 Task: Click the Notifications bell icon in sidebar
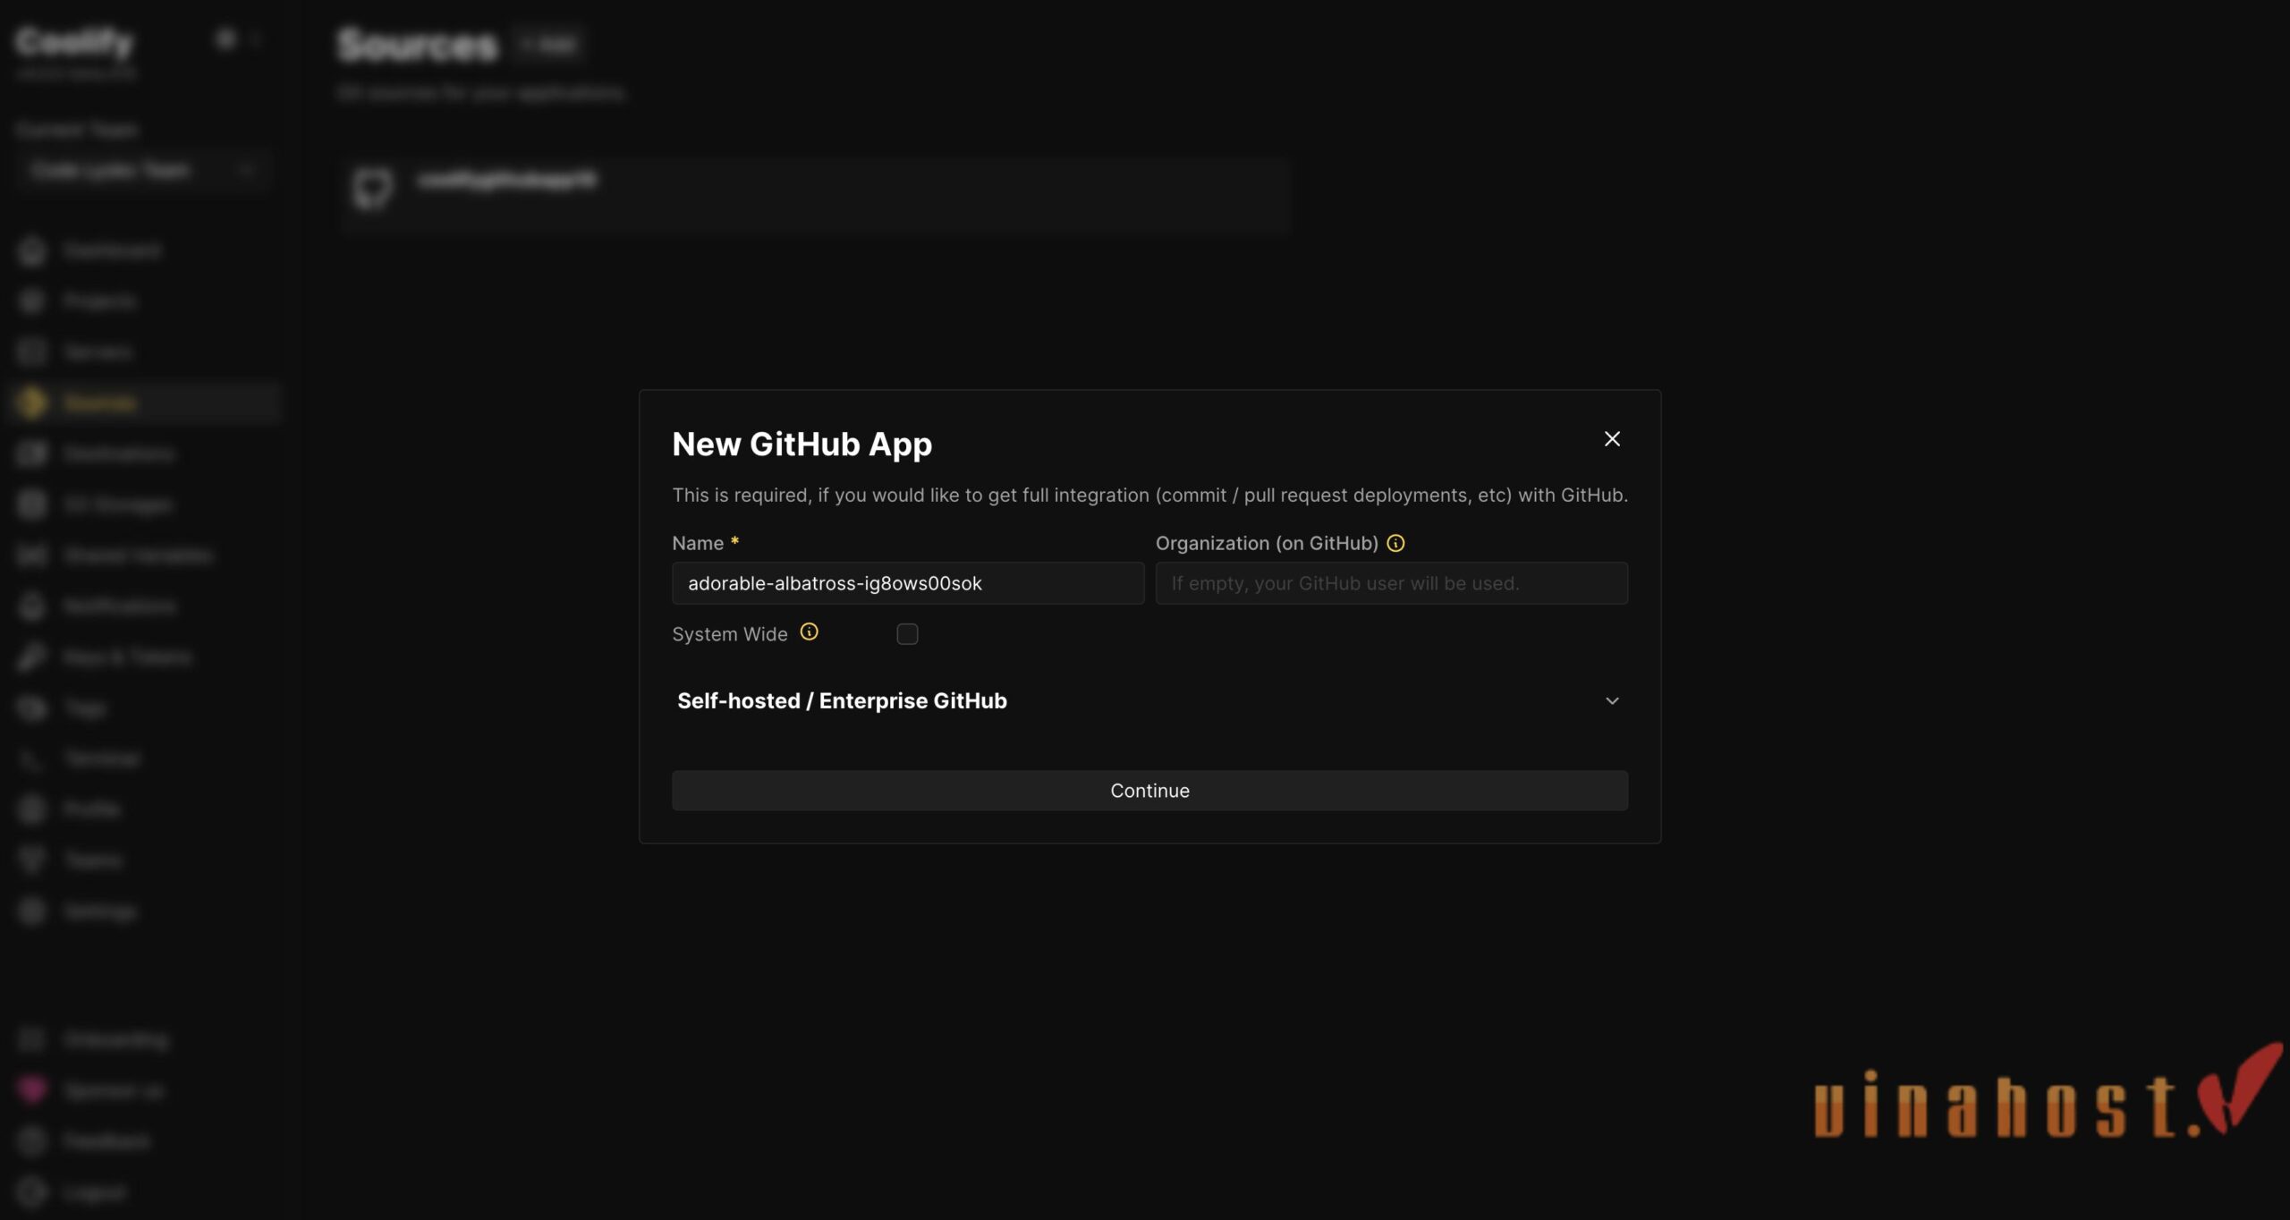[32, 606]
